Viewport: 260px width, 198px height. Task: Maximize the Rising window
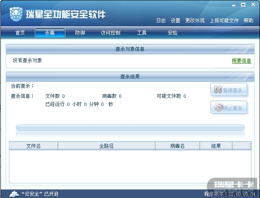243,5
